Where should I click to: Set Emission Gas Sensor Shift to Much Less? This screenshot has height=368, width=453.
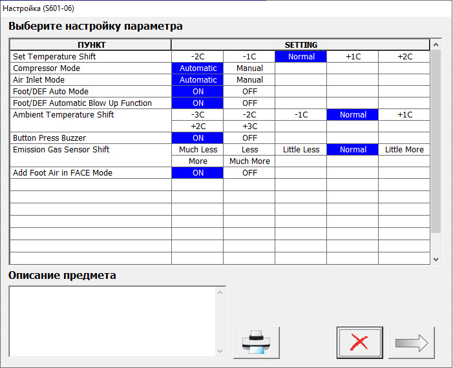[198, 150]
